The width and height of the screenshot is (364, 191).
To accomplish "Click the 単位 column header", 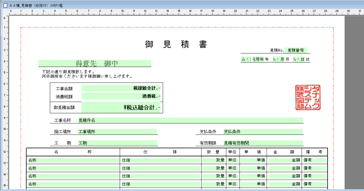I will 232,152.
